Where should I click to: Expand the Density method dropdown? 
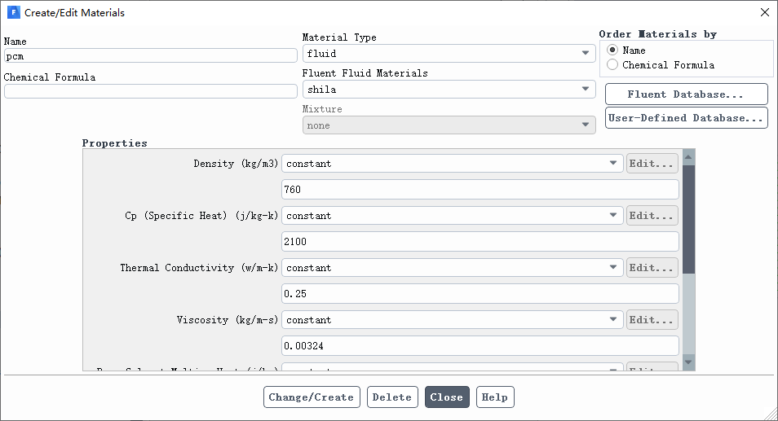(x=452, y=164)
